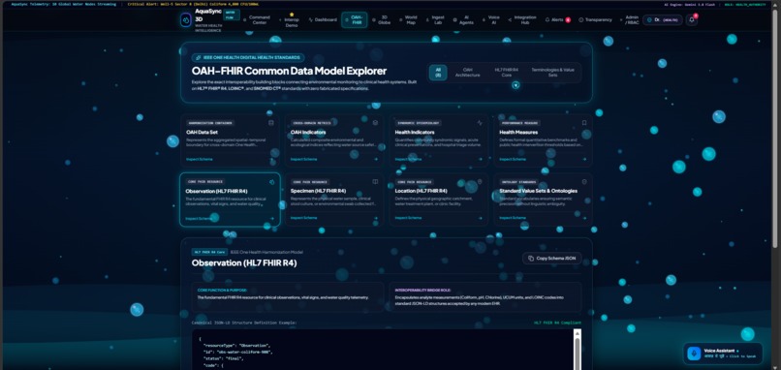Open the Location (HL7 FHIR R4) card title
Image resolution: width=781 pixels, height=370 pixels.
421,191
